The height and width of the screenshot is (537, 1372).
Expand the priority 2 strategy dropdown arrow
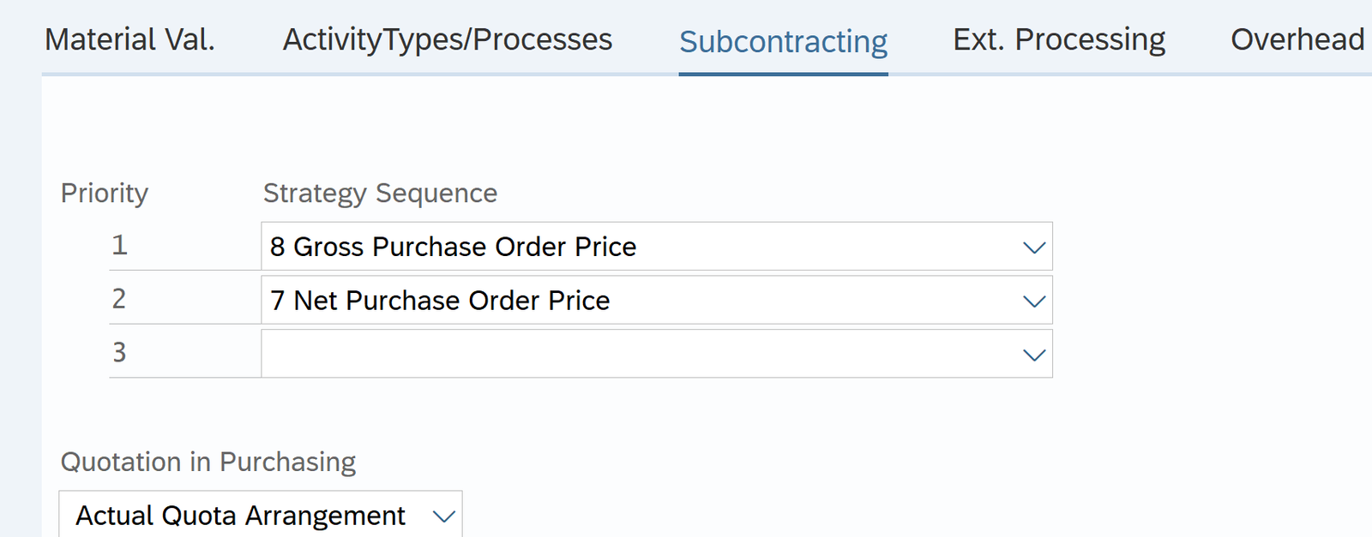[1034, 301]
